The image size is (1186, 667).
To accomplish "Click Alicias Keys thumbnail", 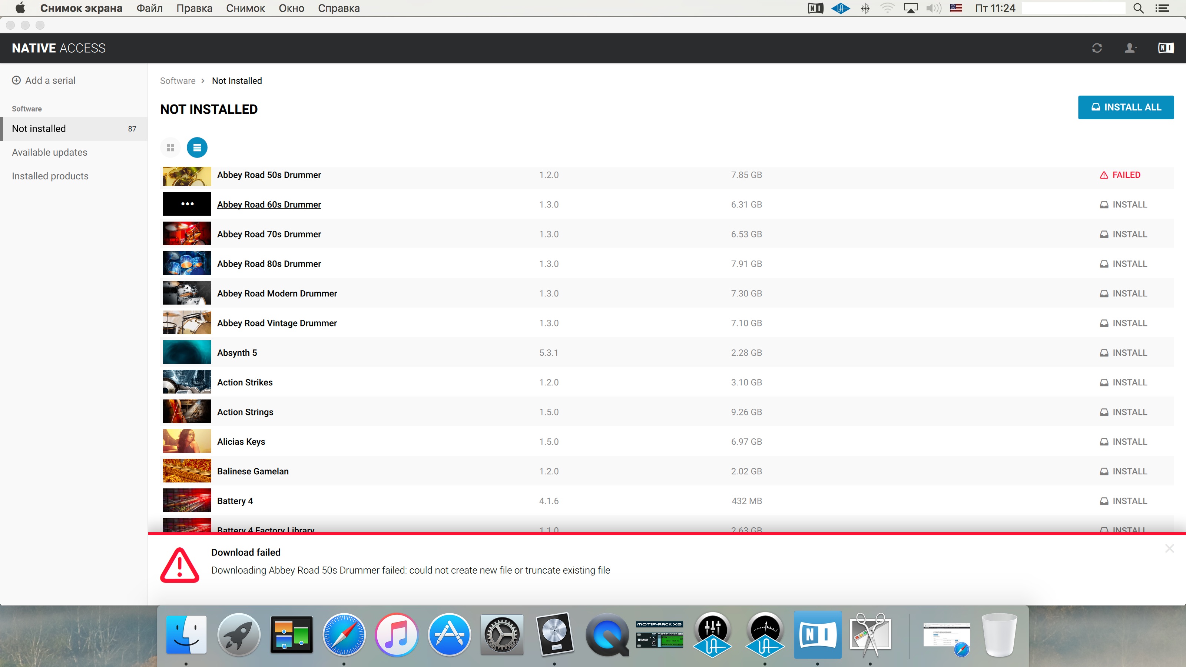I will (187, 441).
